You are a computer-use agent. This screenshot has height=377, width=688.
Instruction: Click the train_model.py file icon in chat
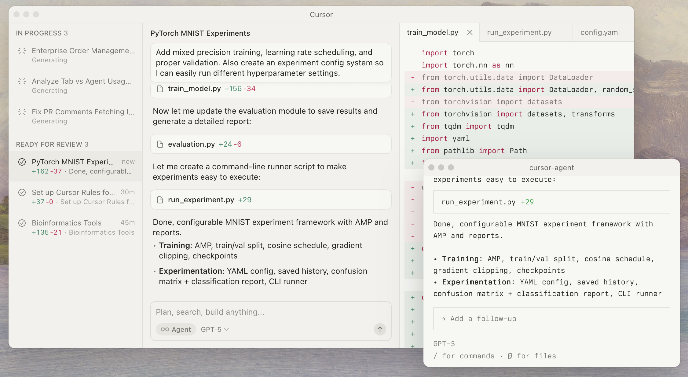coord(160,89)
